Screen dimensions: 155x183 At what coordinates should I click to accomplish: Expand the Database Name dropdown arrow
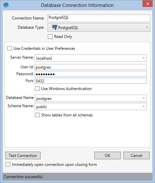tap(143, 98)
